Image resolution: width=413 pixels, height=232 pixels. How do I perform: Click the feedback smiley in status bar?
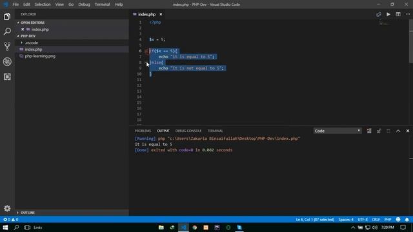click(398, 219)
